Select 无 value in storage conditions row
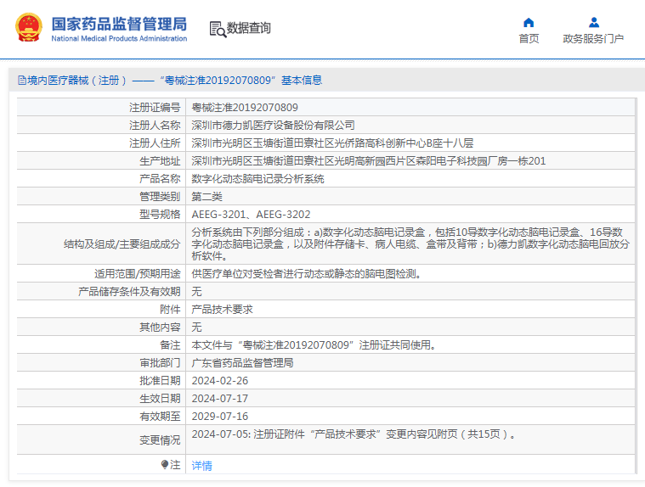Screen dimensions: 645x487 point(196,292)
